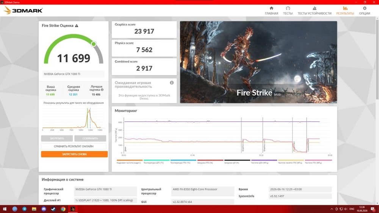Click the Мониторинг graph area
Screen dimensions: 379x213
(x=227, y=135)
